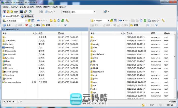
Task: Click the 同步 synchronize toolbar button
Action: pyautogui.click(x=14, y=12)
